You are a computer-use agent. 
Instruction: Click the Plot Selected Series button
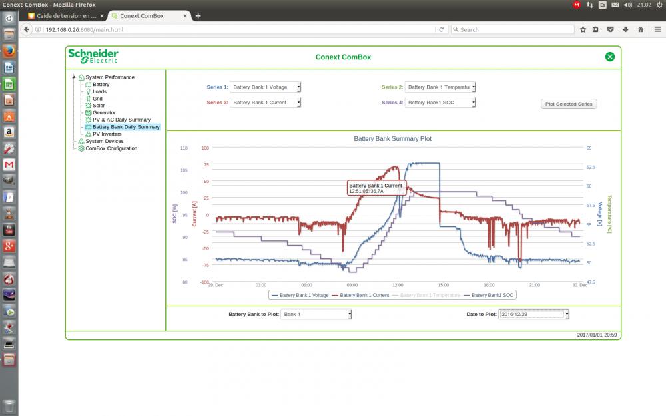point(569,104)
